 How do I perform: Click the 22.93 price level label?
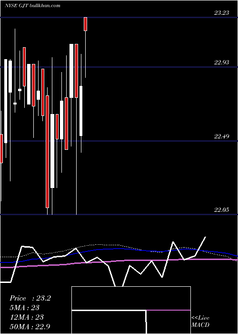tap(222, 63)
